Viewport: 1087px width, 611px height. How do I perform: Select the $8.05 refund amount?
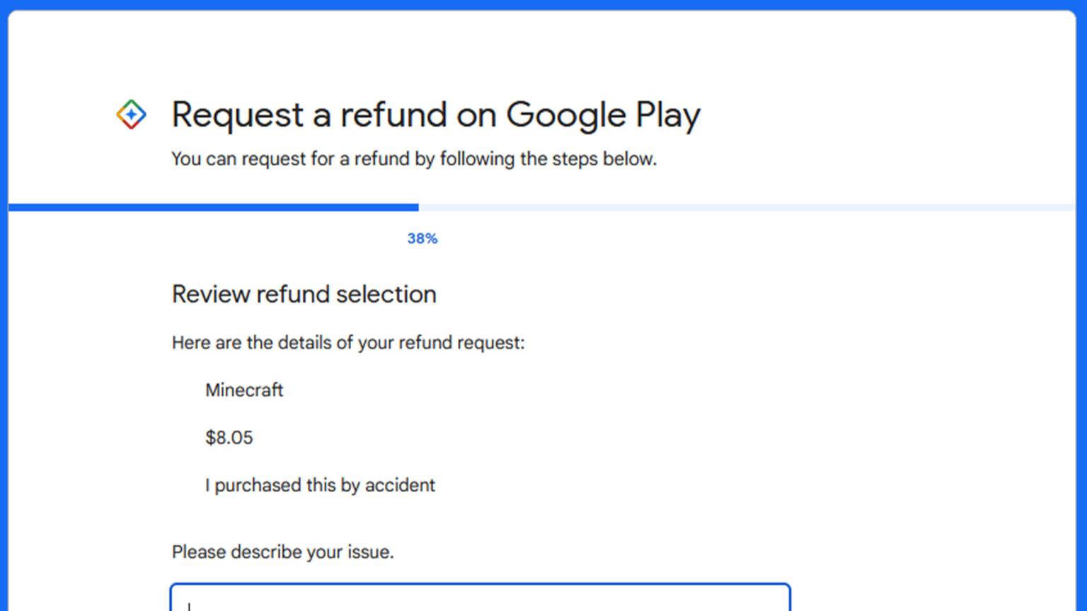click(x=229, y=437)
